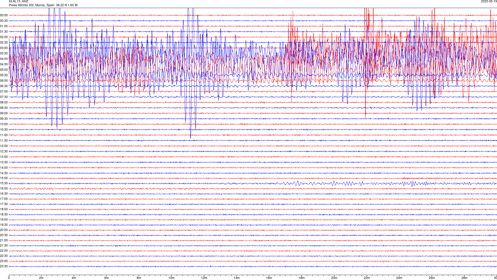Select the 22:30 time row label
The width and height of the screenshot is (497, 280).
4,256
